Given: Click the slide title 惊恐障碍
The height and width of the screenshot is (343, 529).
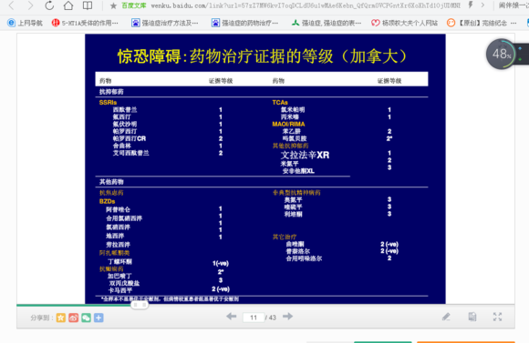Looking at the screenshot, I should tap(150, 56).
